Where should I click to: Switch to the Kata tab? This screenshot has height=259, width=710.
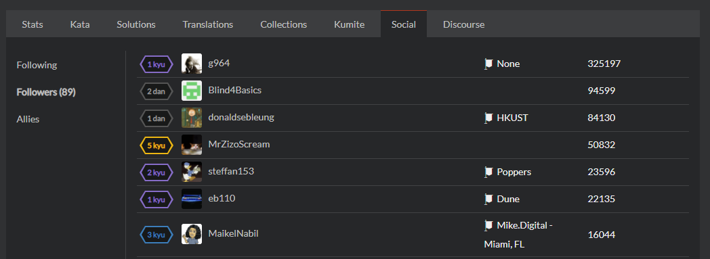click(x=80, y=24)
